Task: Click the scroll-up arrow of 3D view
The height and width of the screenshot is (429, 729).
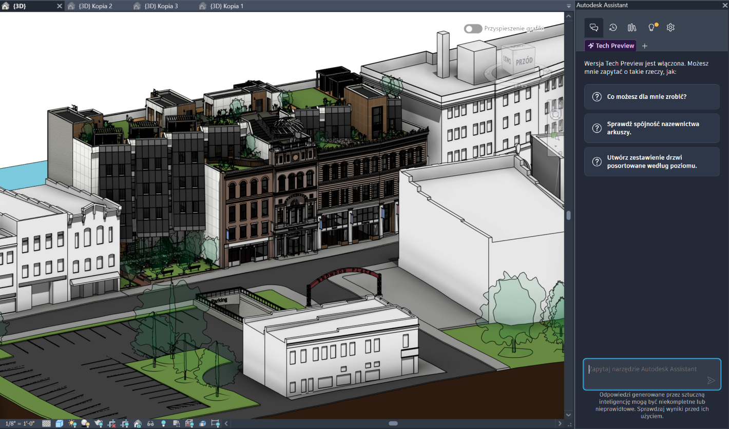Action: coord(568,16)
